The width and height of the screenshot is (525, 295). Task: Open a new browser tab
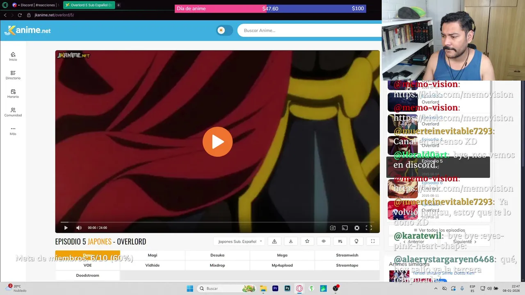pyautogui.click(x=119, y=5)
